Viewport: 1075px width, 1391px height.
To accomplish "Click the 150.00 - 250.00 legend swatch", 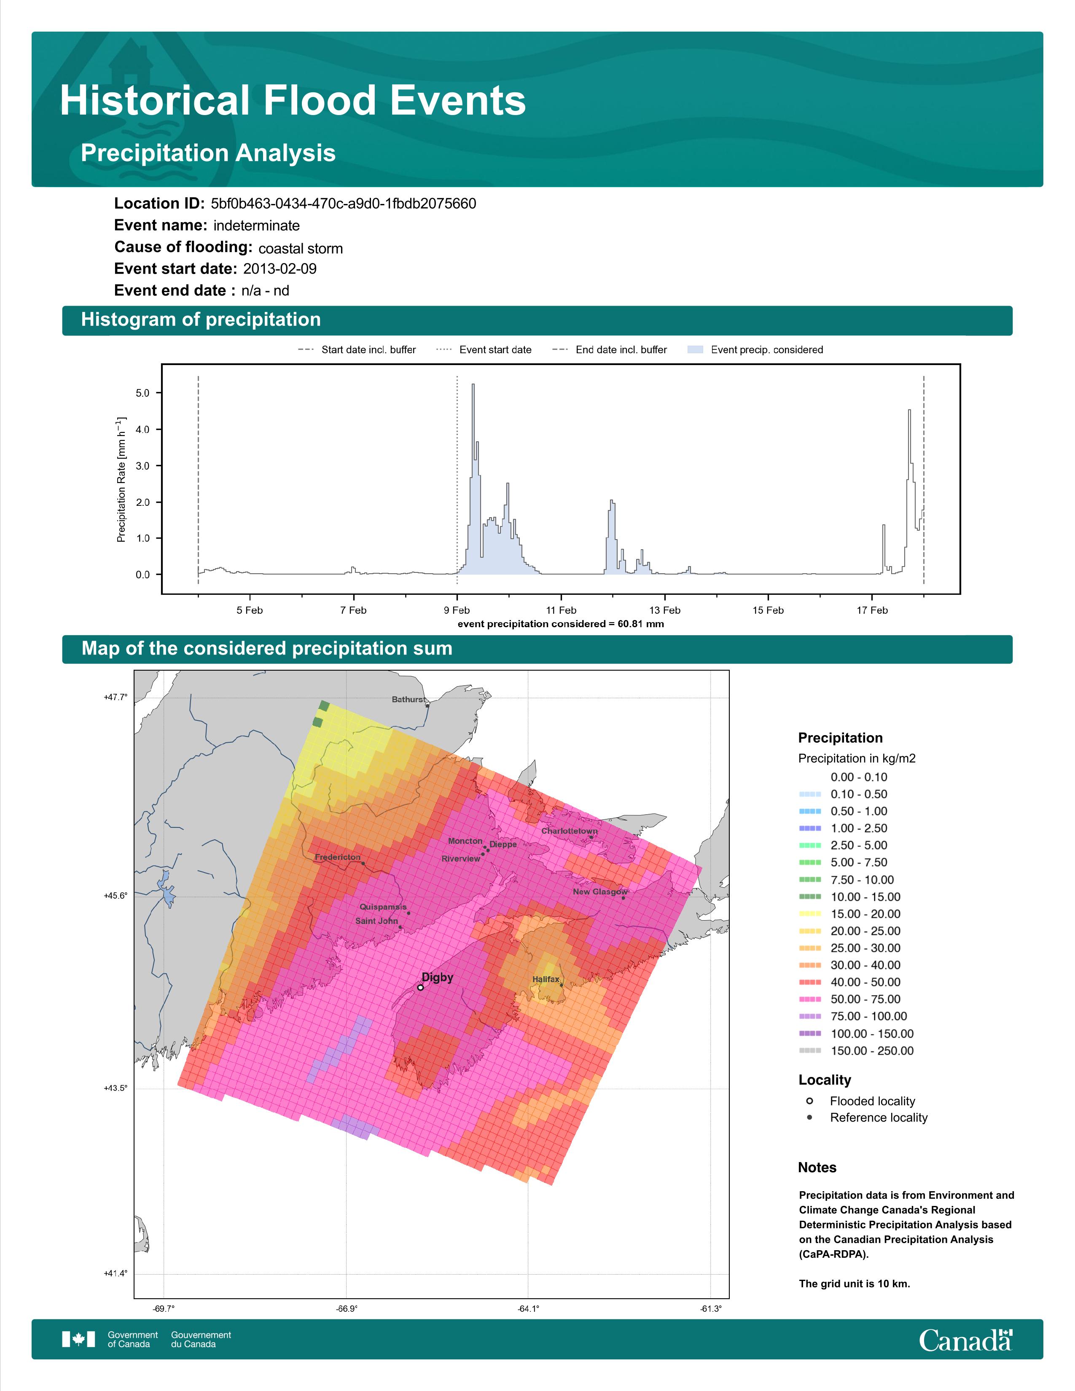I will pyautogui.click(x=809, y=1051).
